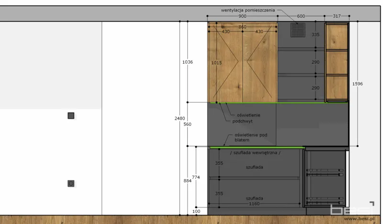
Task: Click the 100 plinth height dimension
Action: click(x=196, y=212)
